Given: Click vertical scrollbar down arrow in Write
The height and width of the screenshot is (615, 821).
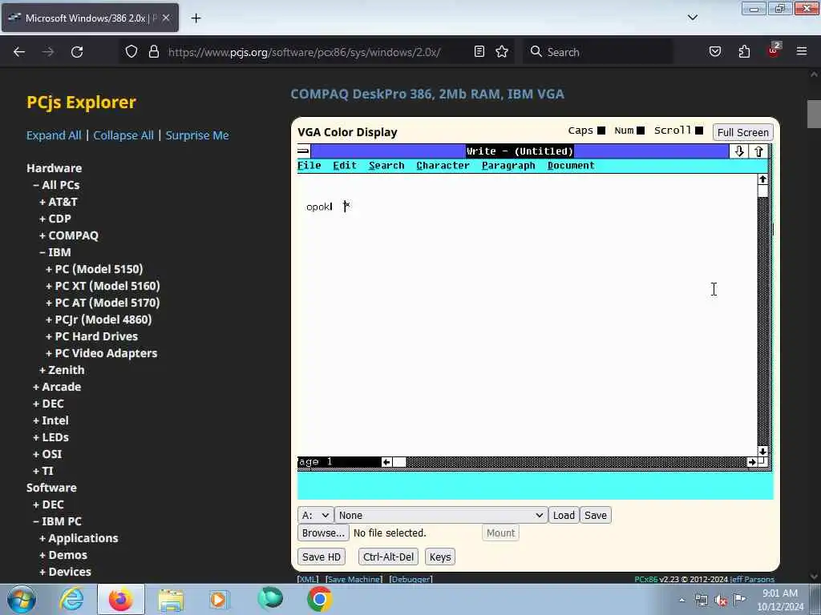Looking at the screenshot, I should (x=762, y=451).
